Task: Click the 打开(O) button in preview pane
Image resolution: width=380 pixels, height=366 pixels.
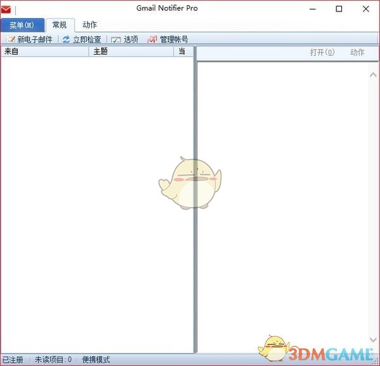Action: [322, 53]
